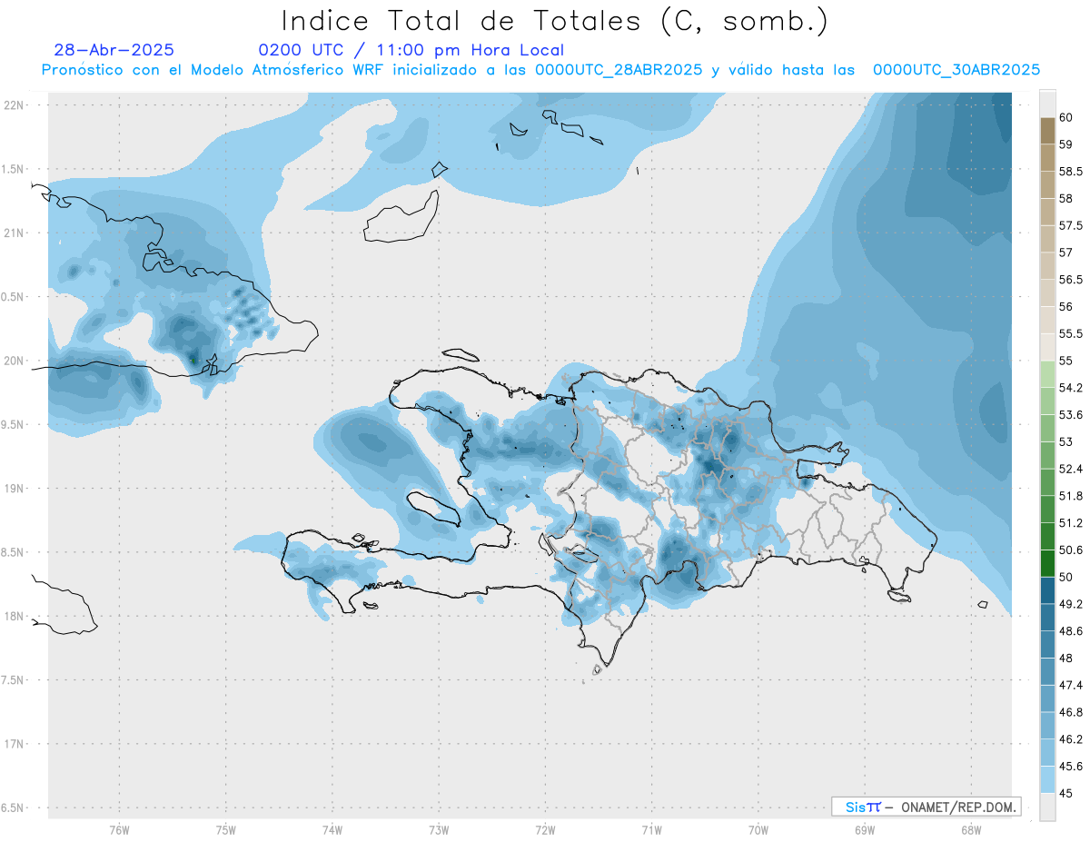The image size is (1090, 842).
Task: Click the title 'Indice Total de Totales (C, somb.)'
Action: (554, 21)
